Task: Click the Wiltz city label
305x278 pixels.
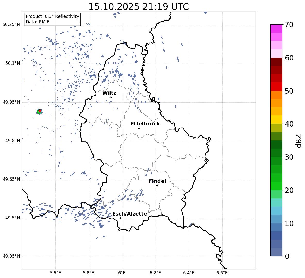Action: point(109,93)
